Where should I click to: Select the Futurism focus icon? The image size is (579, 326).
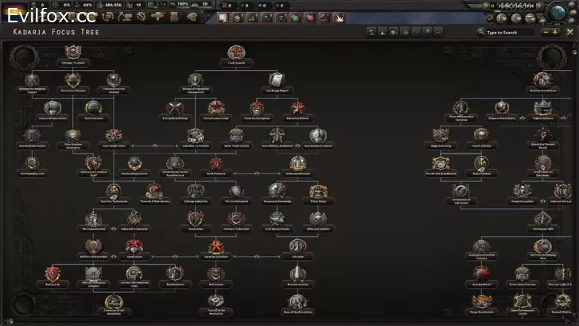click(x=297, y=246)
